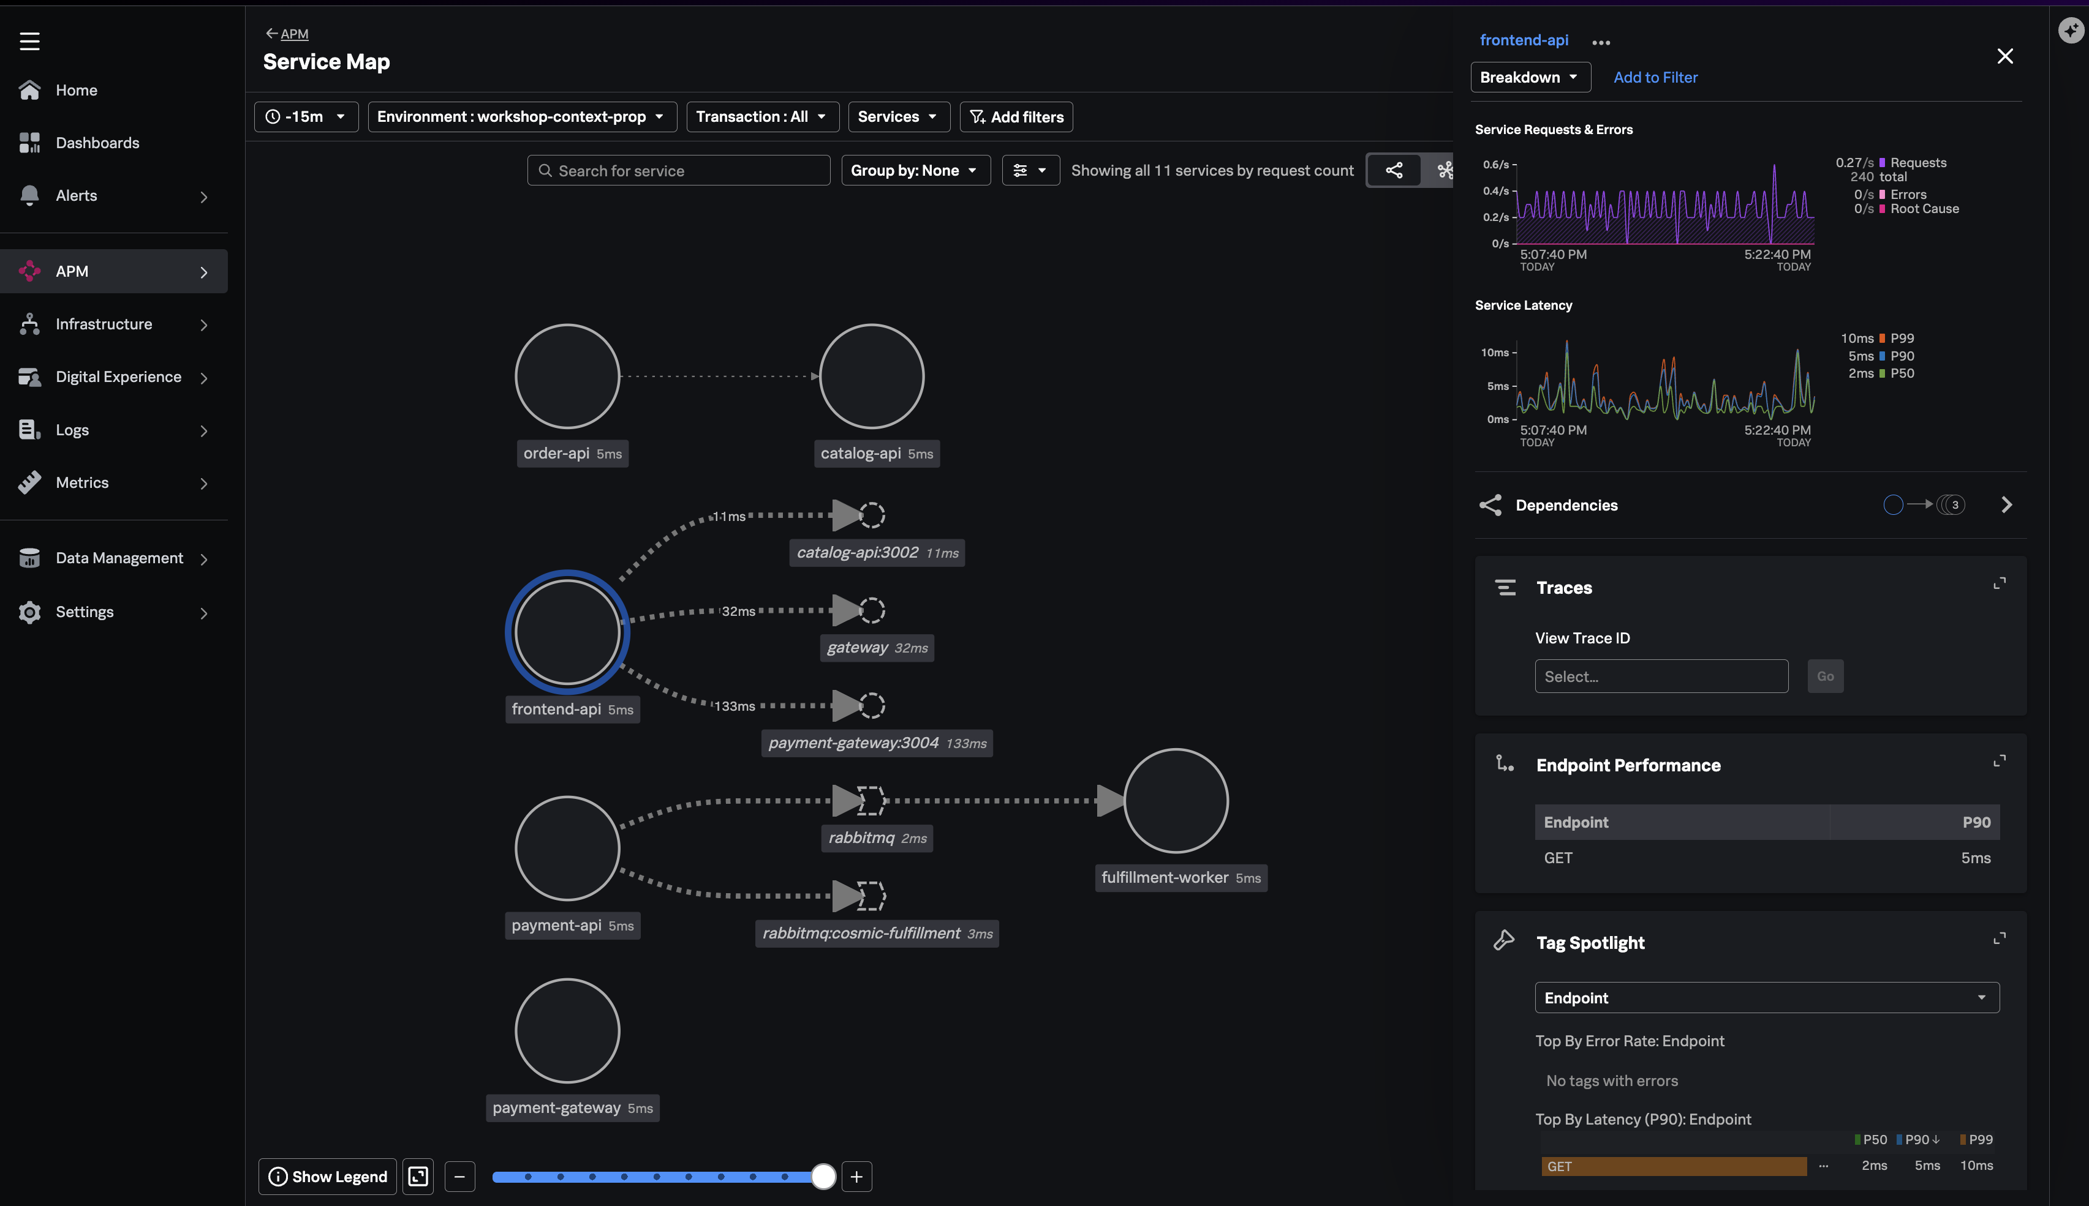Open the Breakdown dropdown
This screenshot has width=2089, height=1206.
click(x=1530, y=77)
